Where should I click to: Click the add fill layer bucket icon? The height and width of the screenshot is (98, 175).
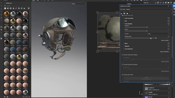[x=163, y=3]
